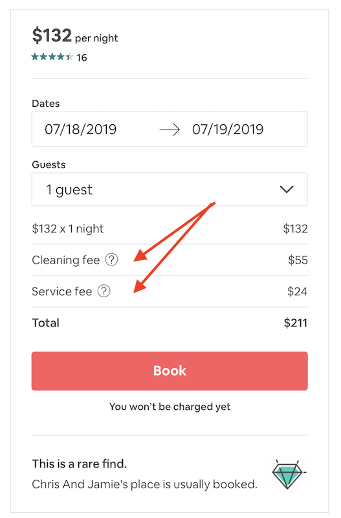
Task: Click the $24 service fee amount
Action: coord(297,291)
